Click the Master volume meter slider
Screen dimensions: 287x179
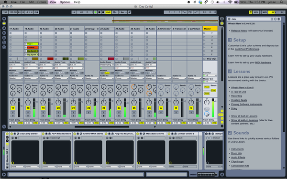[213, 108]
